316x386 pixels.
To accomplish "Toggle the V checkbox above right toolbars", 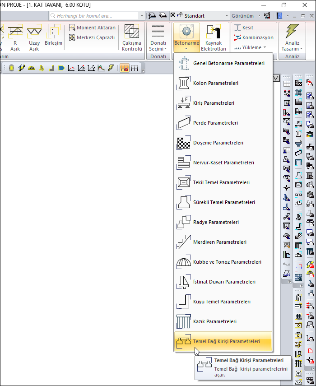I will (276, 78).
